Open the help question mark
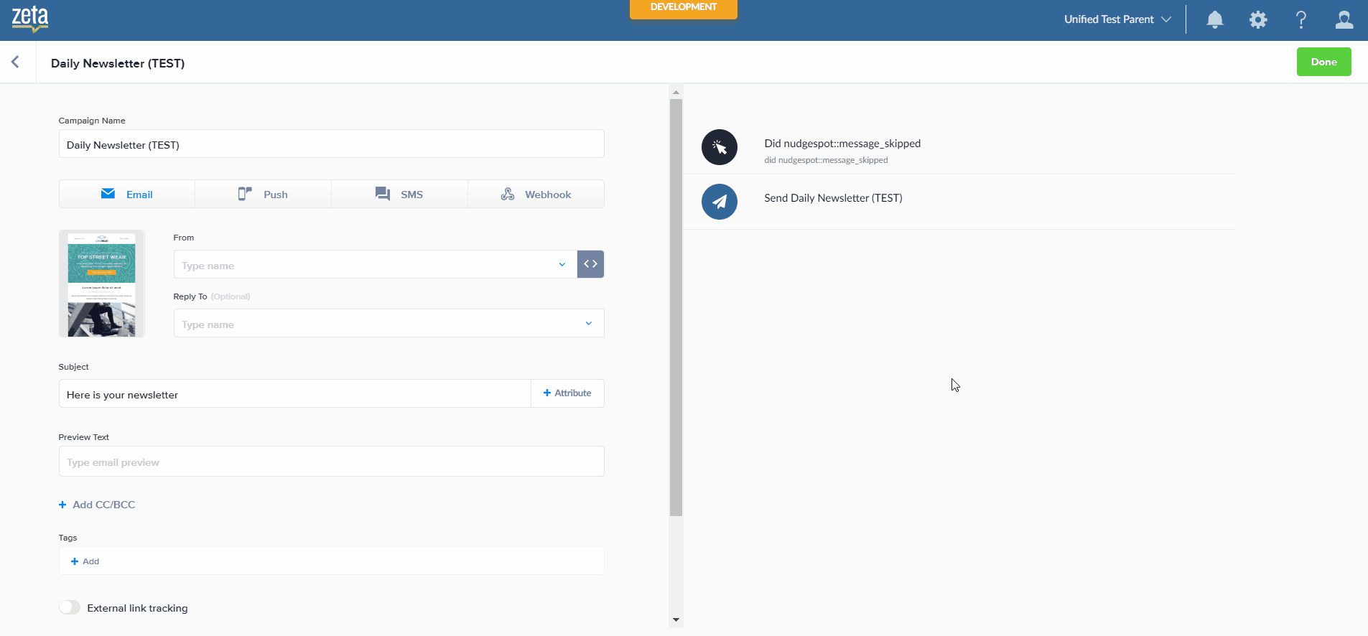 pos(1300,19)
